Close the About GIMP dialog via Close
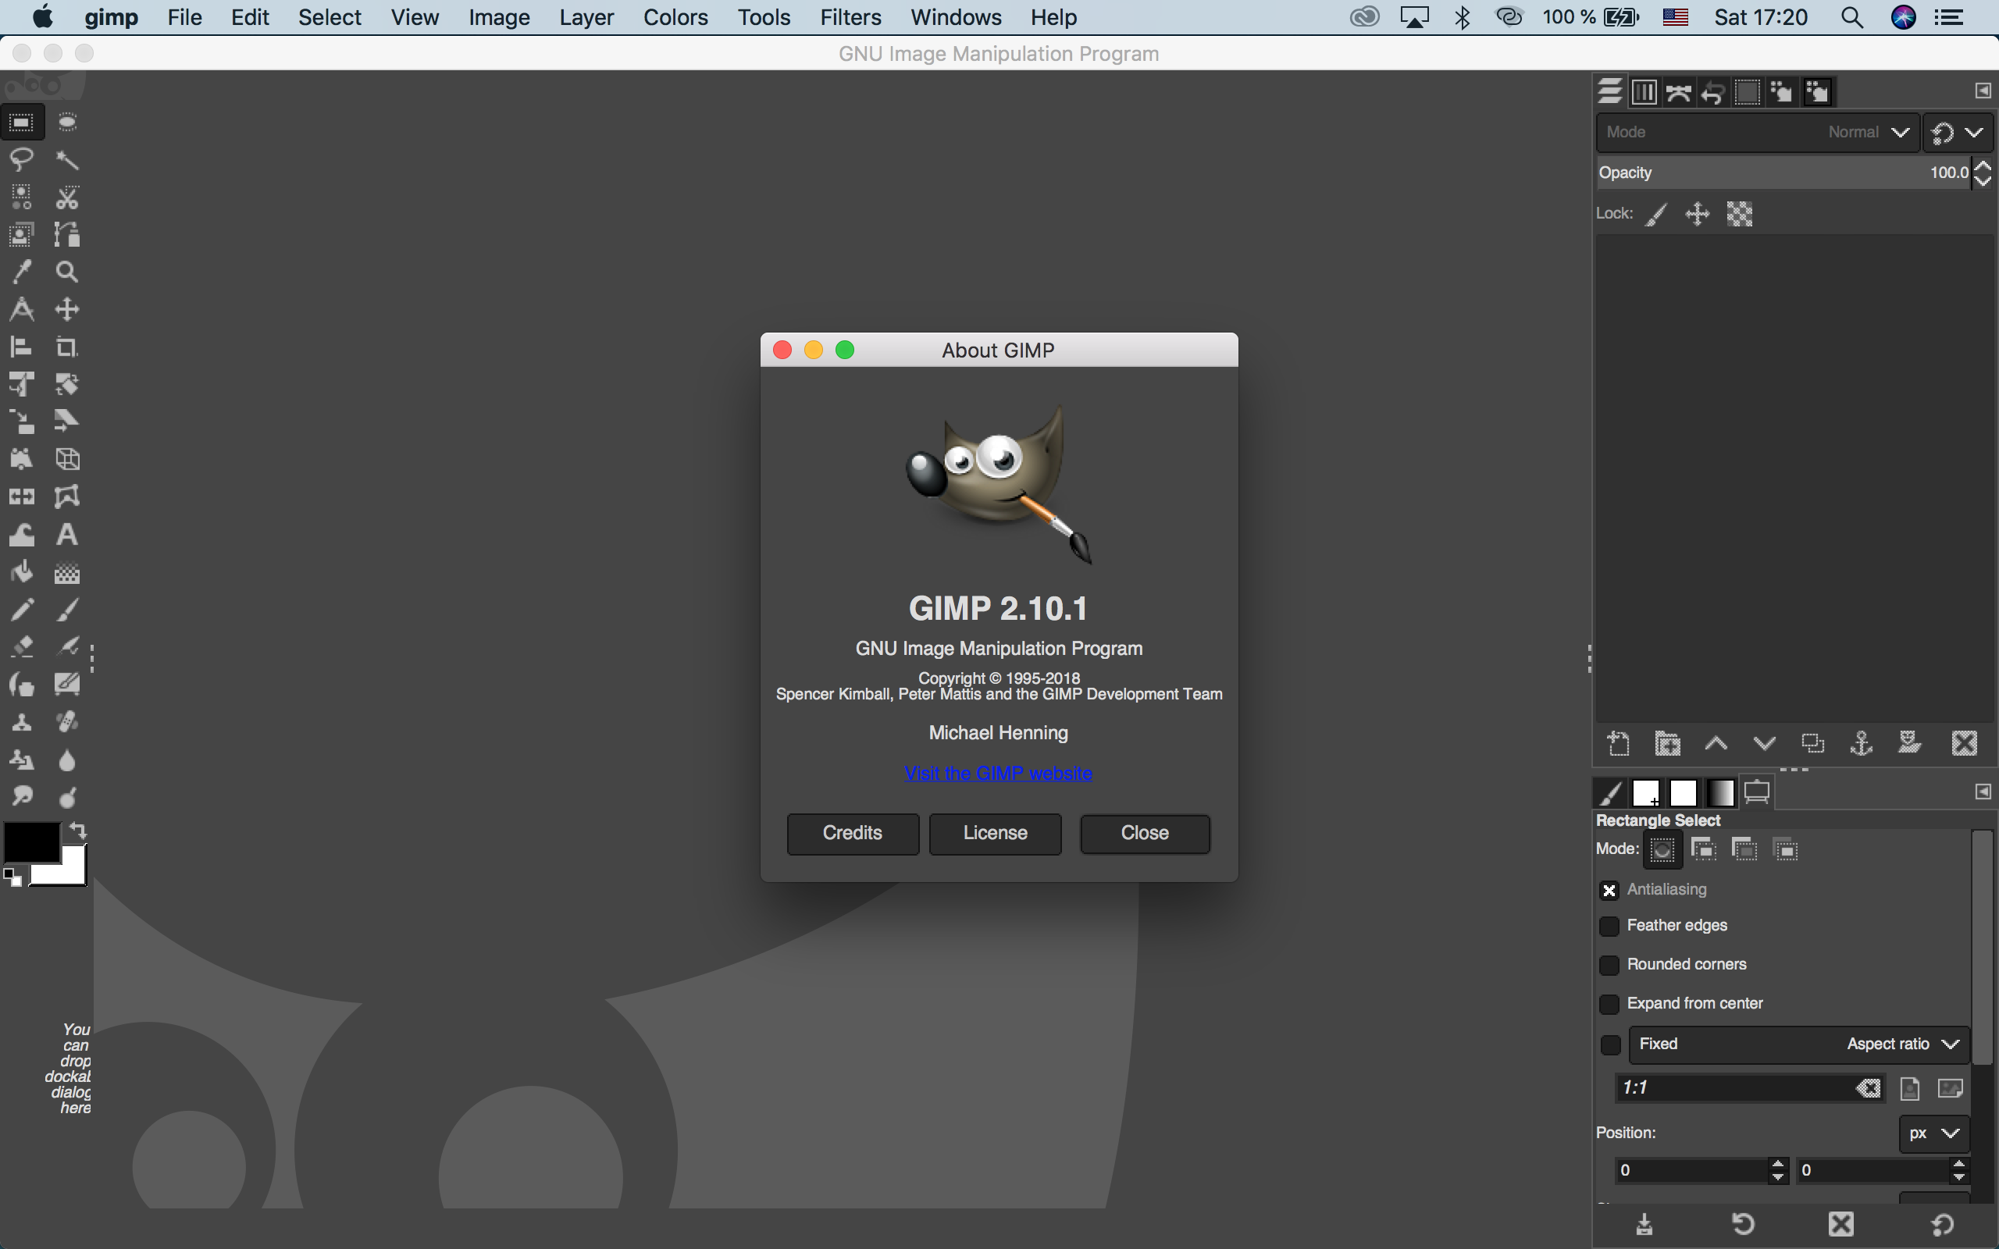Image resolution: width=1999 pixels, height=1249 pixels. pyautogui.click(x=1145, y=834)
